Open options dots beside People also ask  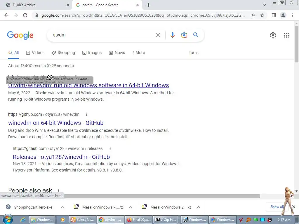pos(58,190)
